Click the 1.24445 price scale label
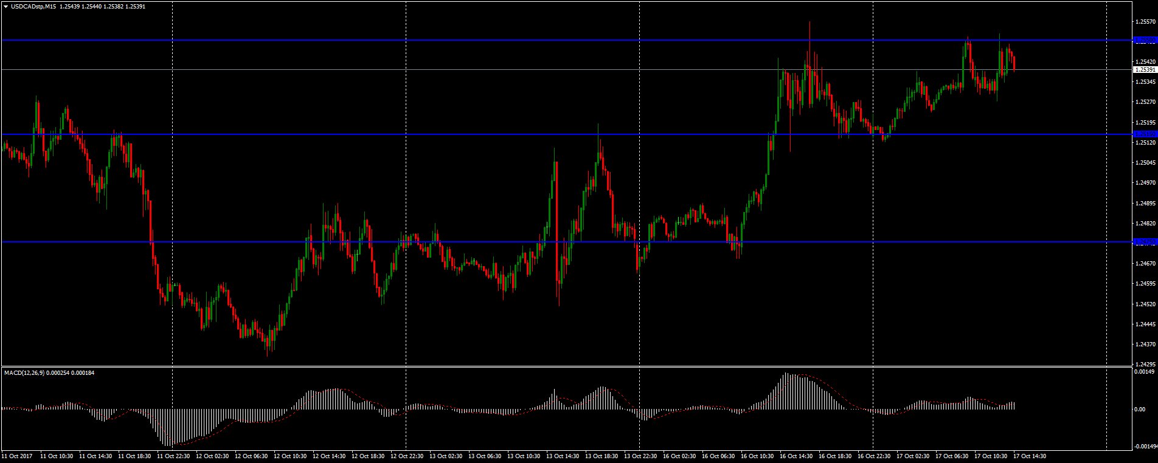Screen dimensions: 1158x463 tap(1145, 324)
